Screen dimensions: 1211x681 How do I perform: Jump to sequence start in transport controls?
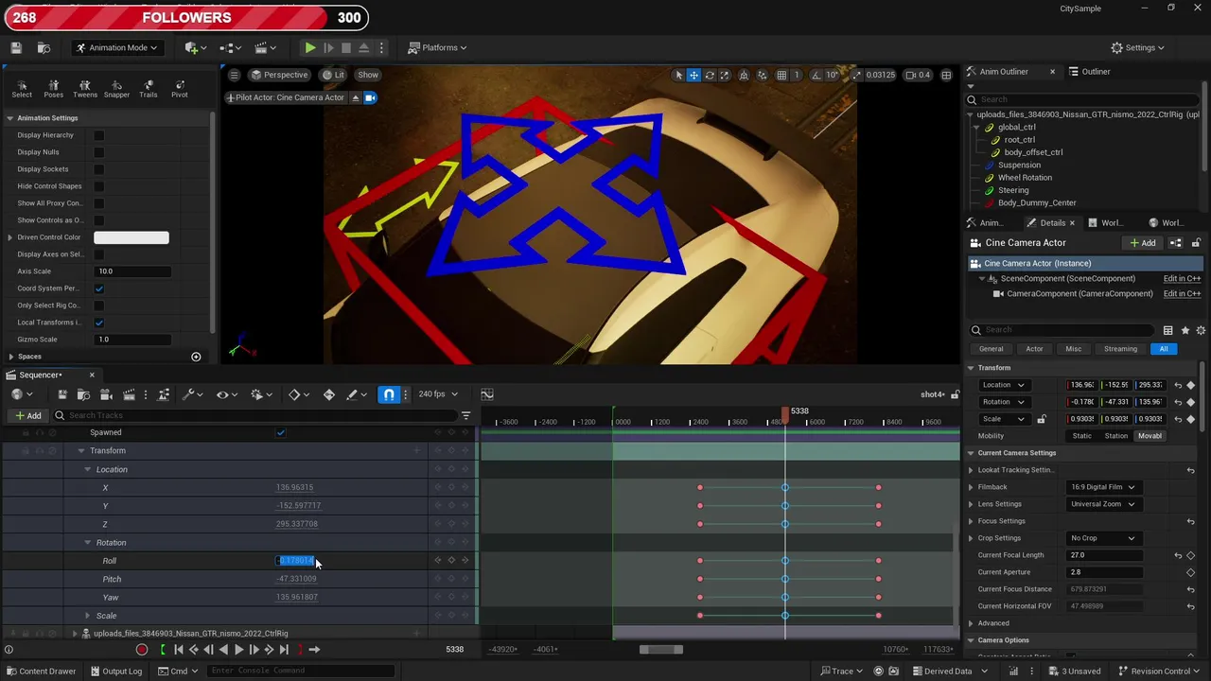[x=178, y=650]
